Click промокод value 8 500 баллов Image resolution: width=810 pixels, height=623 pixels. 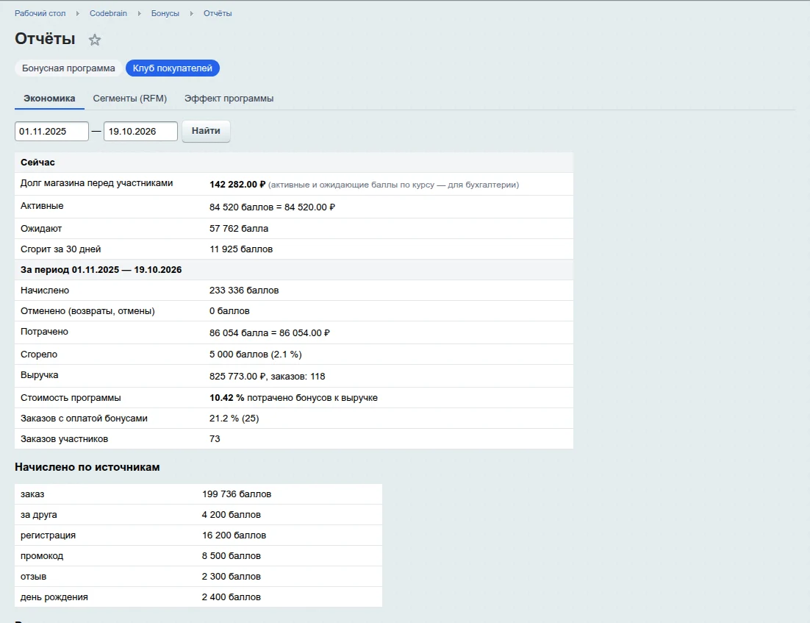click(232, 556)
